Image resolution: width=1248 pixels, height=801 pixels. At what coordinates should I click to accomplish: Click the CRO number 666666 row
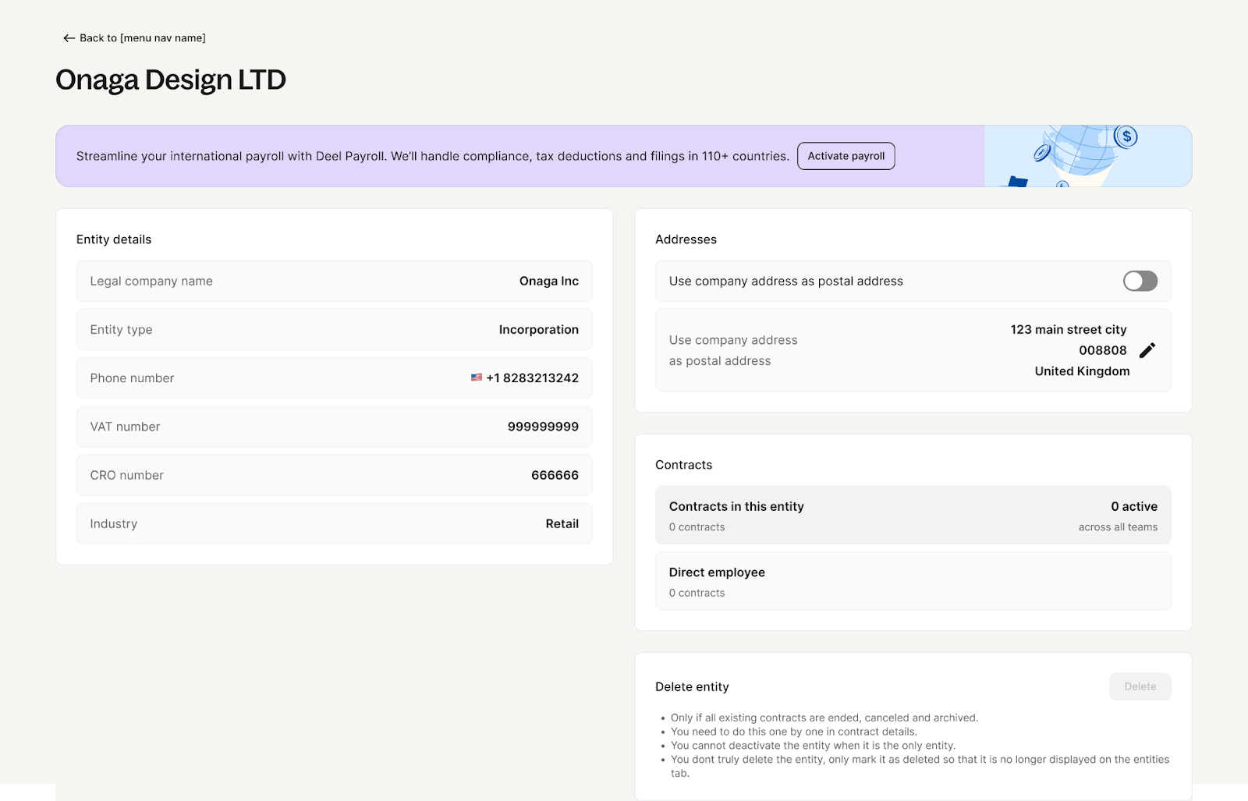point(334,475)
